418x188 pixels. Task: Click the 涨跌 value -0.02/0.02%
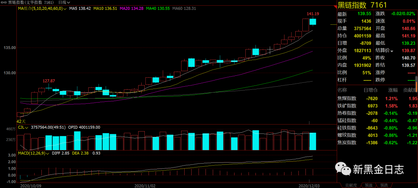pos(403,14)
